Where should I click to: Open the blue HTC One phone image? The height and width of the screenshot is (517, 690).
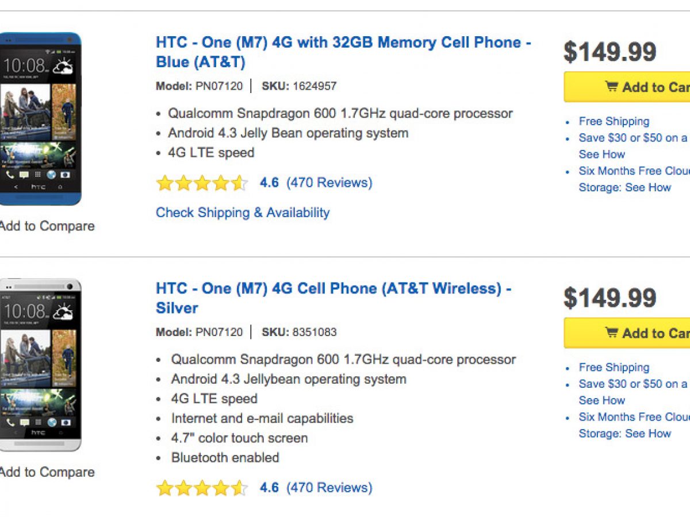click(x=39, y=119)
